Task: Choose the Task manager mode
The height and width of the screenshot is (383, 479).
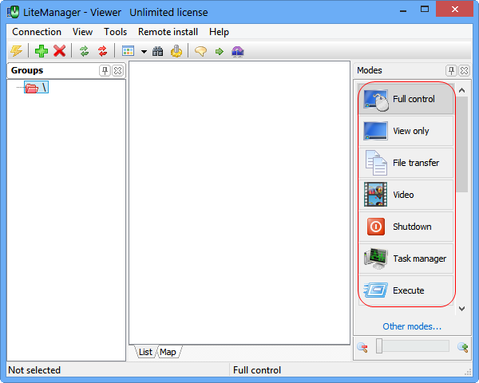Action: [406, 259]
